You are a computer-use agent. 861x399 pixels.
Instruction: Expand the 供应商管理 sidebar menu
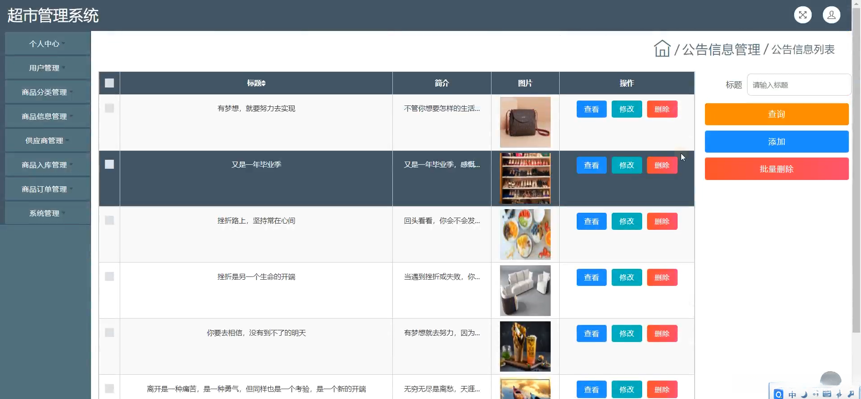[48, 140]
